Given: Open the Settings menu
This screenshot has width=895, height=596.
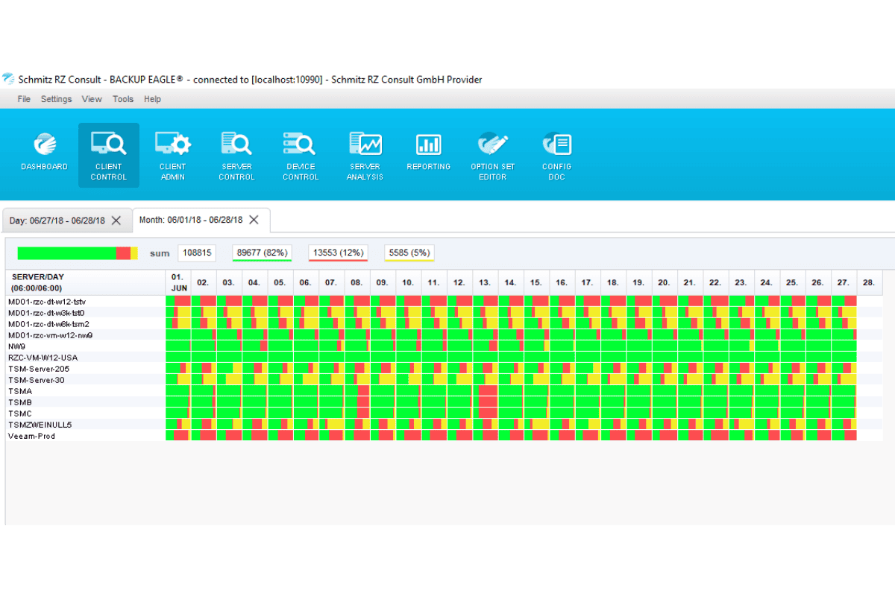Looking at the screenshot, I should tap(56, 99).
